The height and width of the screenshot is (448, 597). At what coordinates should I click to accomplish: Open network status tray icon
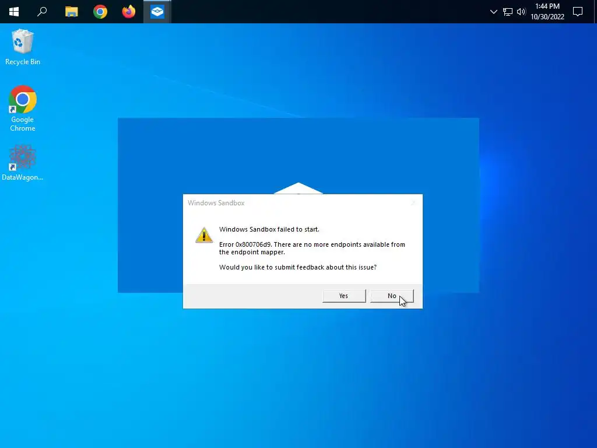(508, 12)
